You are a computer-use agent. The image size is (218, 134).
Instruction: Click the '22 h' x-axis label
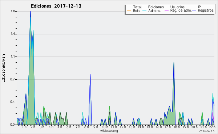[x=212, y=127]
